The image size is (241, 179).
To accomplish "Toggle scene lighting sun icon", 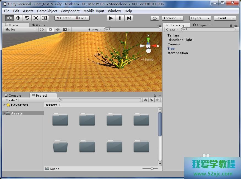I will [x=50, y=29].
